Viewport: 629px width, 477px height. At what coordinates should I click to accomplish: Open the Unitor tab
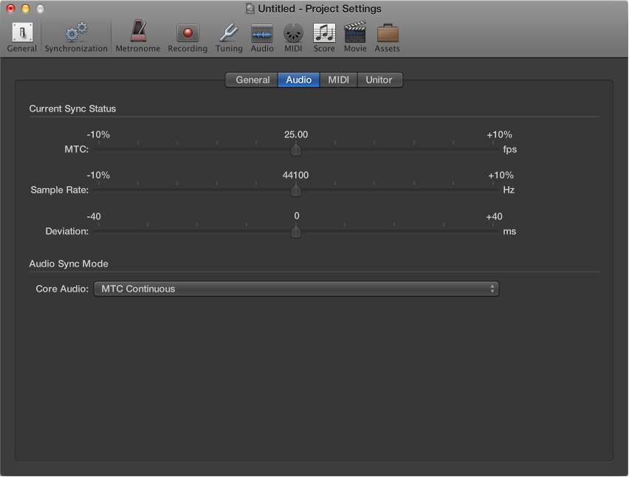pyautogui.click(x=379, y=80)
